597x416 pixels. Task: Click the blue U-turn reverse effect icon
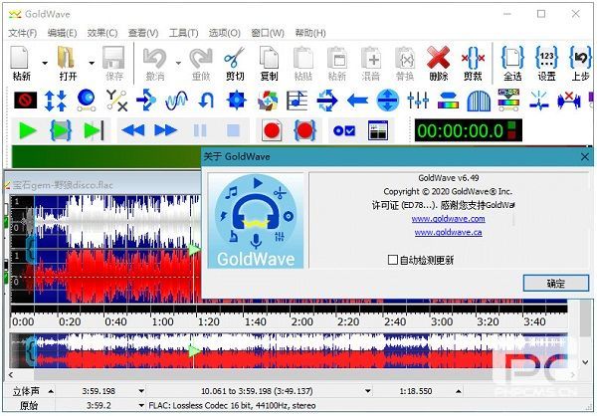pyautogui.click(x=206, y=101)
